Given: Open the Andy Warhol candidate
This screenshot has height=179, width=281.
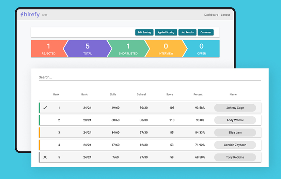Looking at the screenshot, I should point(235,120).
